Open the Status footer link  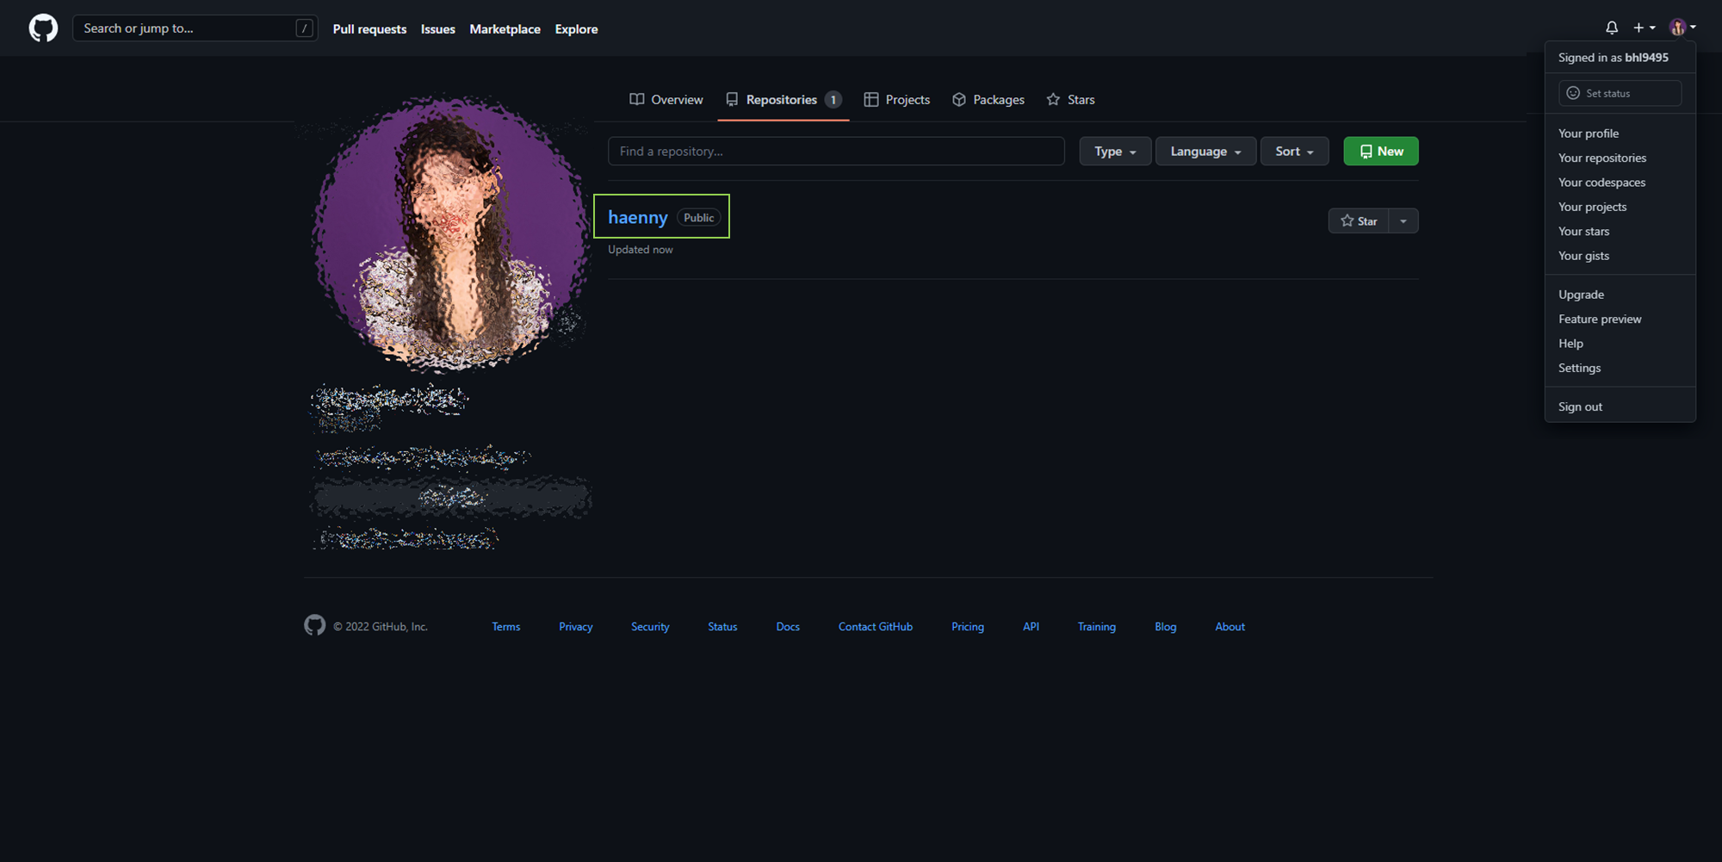(x=722, y=627)
